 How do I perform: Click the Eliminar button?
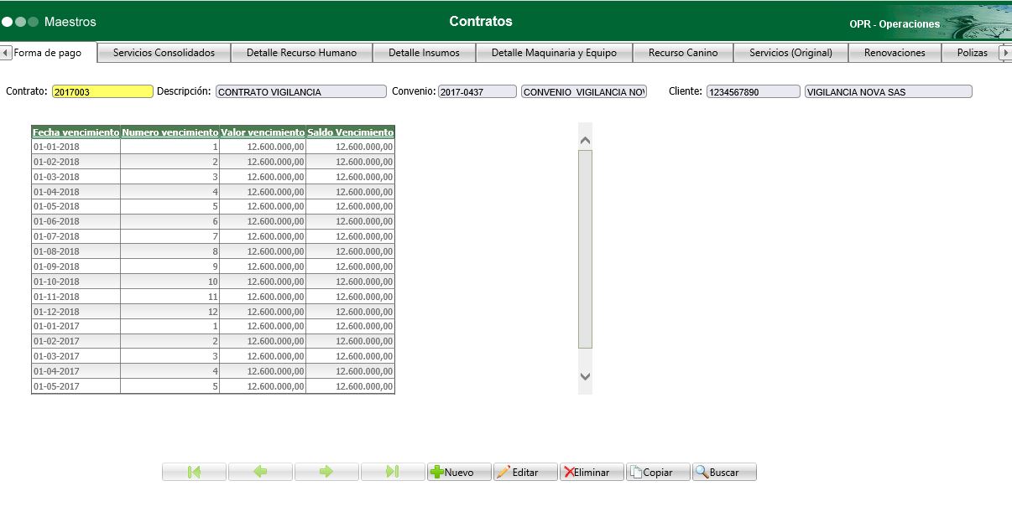coord(592,472)
